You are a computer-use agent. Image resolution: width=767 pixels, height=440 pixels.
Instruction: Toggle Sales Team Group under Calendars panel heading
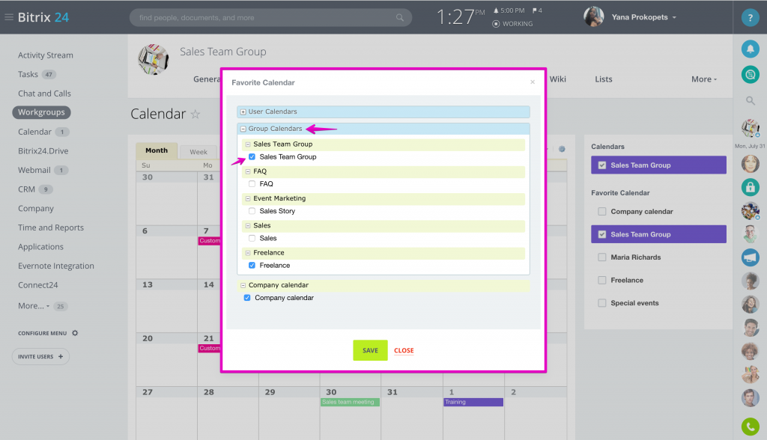(x=602, y=165)
